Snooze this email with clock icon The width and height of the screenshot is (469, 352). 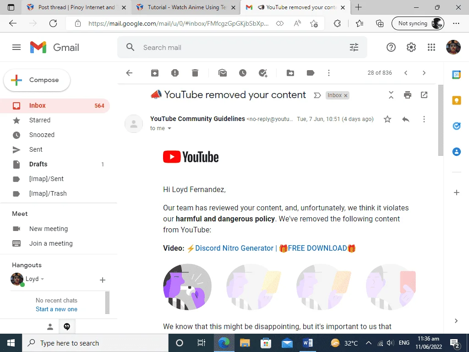[x=243, y=73]
